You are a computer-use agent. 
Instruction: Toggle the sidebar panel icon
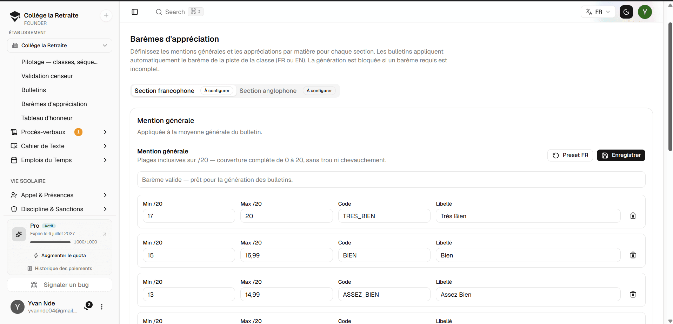[x=135, y=12]
